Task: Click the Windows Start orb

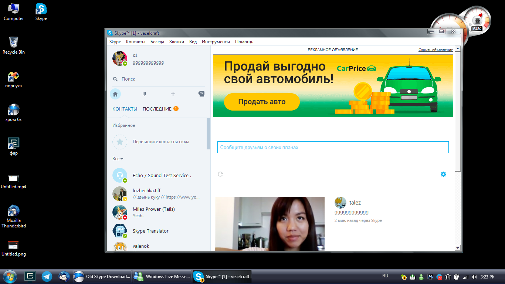Action: [10, 276]
